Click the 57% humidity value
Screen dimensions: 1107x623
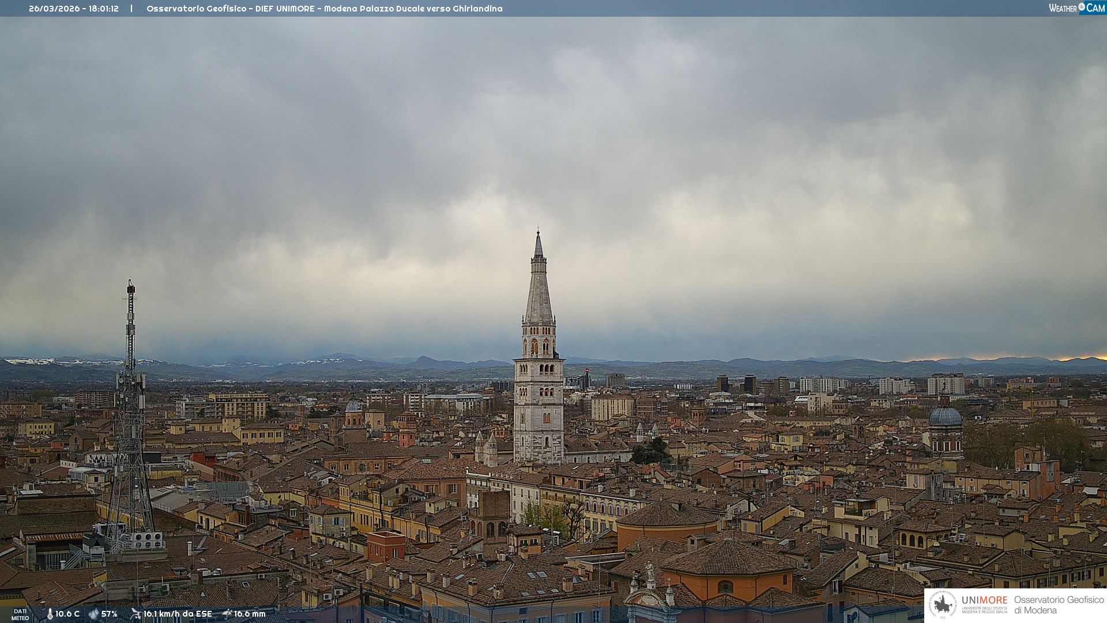click(x=110, y=614)
